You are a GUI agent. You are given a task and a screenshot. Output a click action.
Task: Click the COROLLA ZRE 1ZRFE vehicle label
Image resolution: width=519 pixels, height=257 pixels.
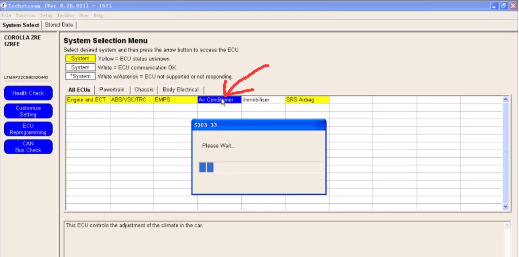click(x=22, y=41)
